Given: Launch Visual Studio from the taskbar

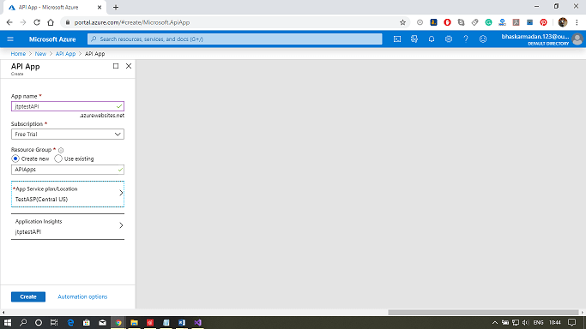Looking at the screenshot, I should [x=197, y=323].
